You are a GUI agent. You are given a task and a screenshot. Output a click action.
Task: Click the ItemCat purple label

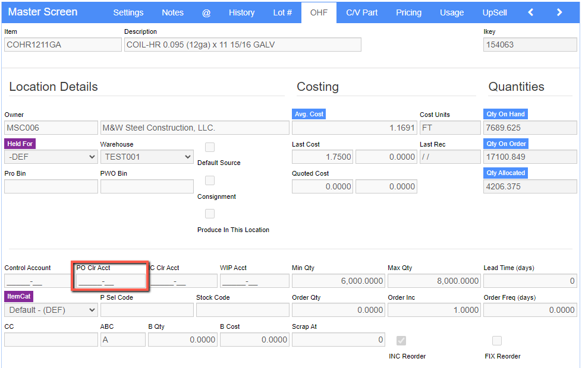[19, 296]
